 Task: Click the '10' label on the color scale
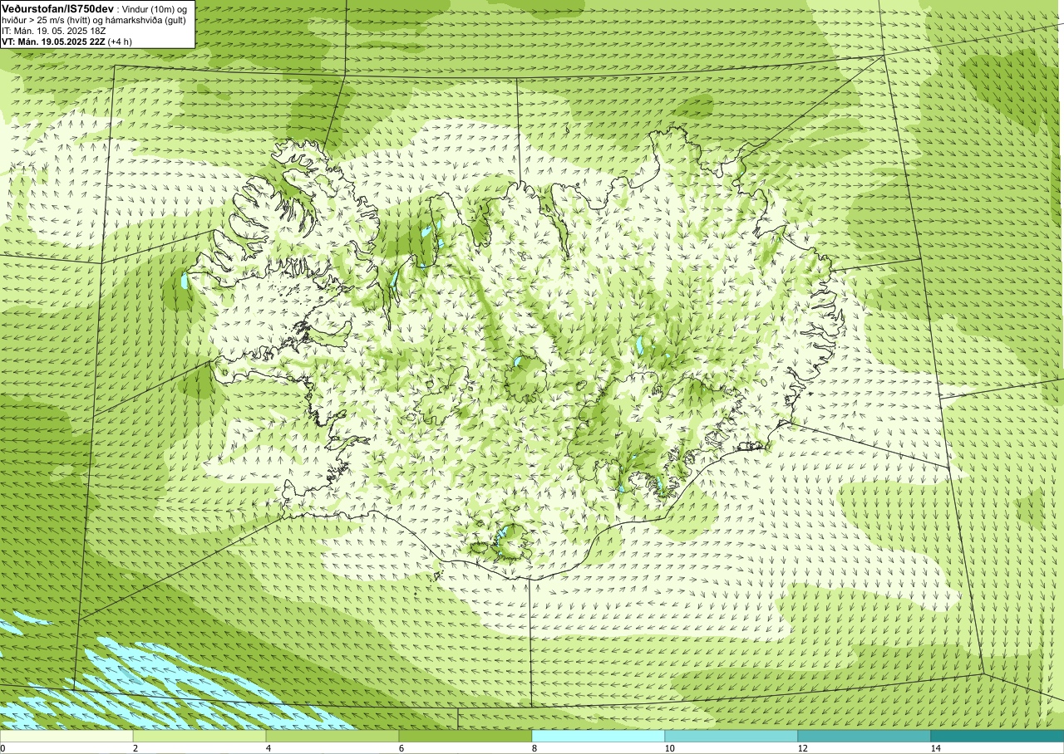[x=670, y=748]
